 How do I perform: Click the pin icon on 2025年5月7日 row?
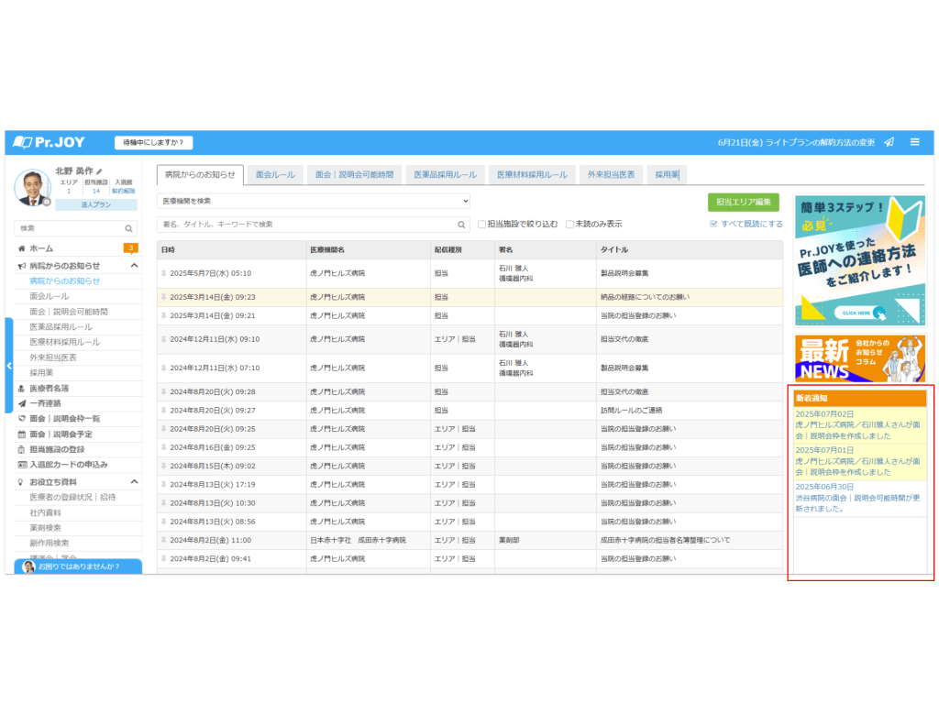pos(164,273)
